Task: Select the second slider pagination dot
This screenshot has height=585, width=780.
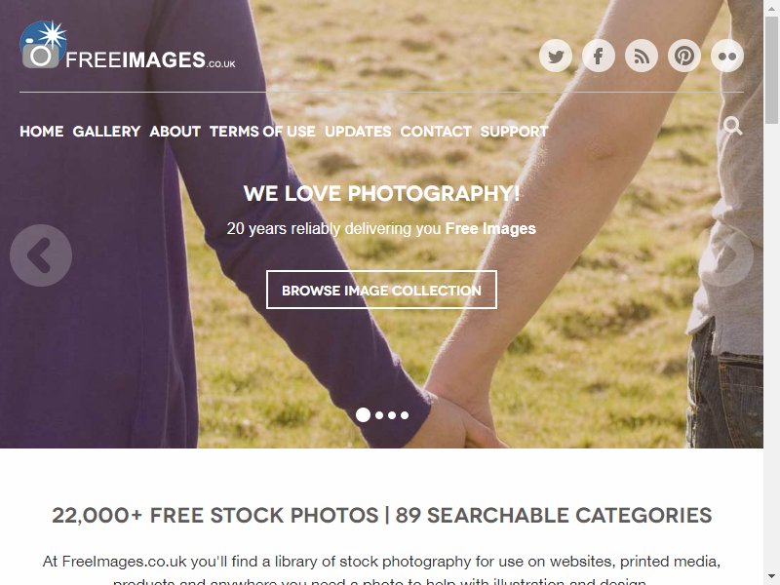Action: [x=379, y=415]
